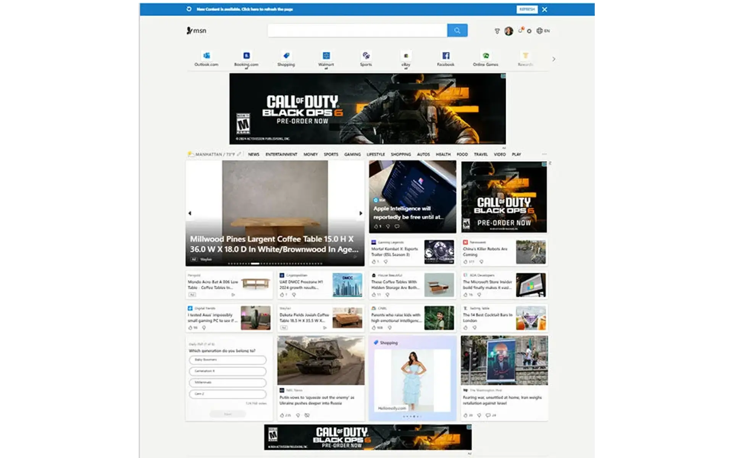Click the blue search magnifier button

pyautogui.click(x=457, y=31)
